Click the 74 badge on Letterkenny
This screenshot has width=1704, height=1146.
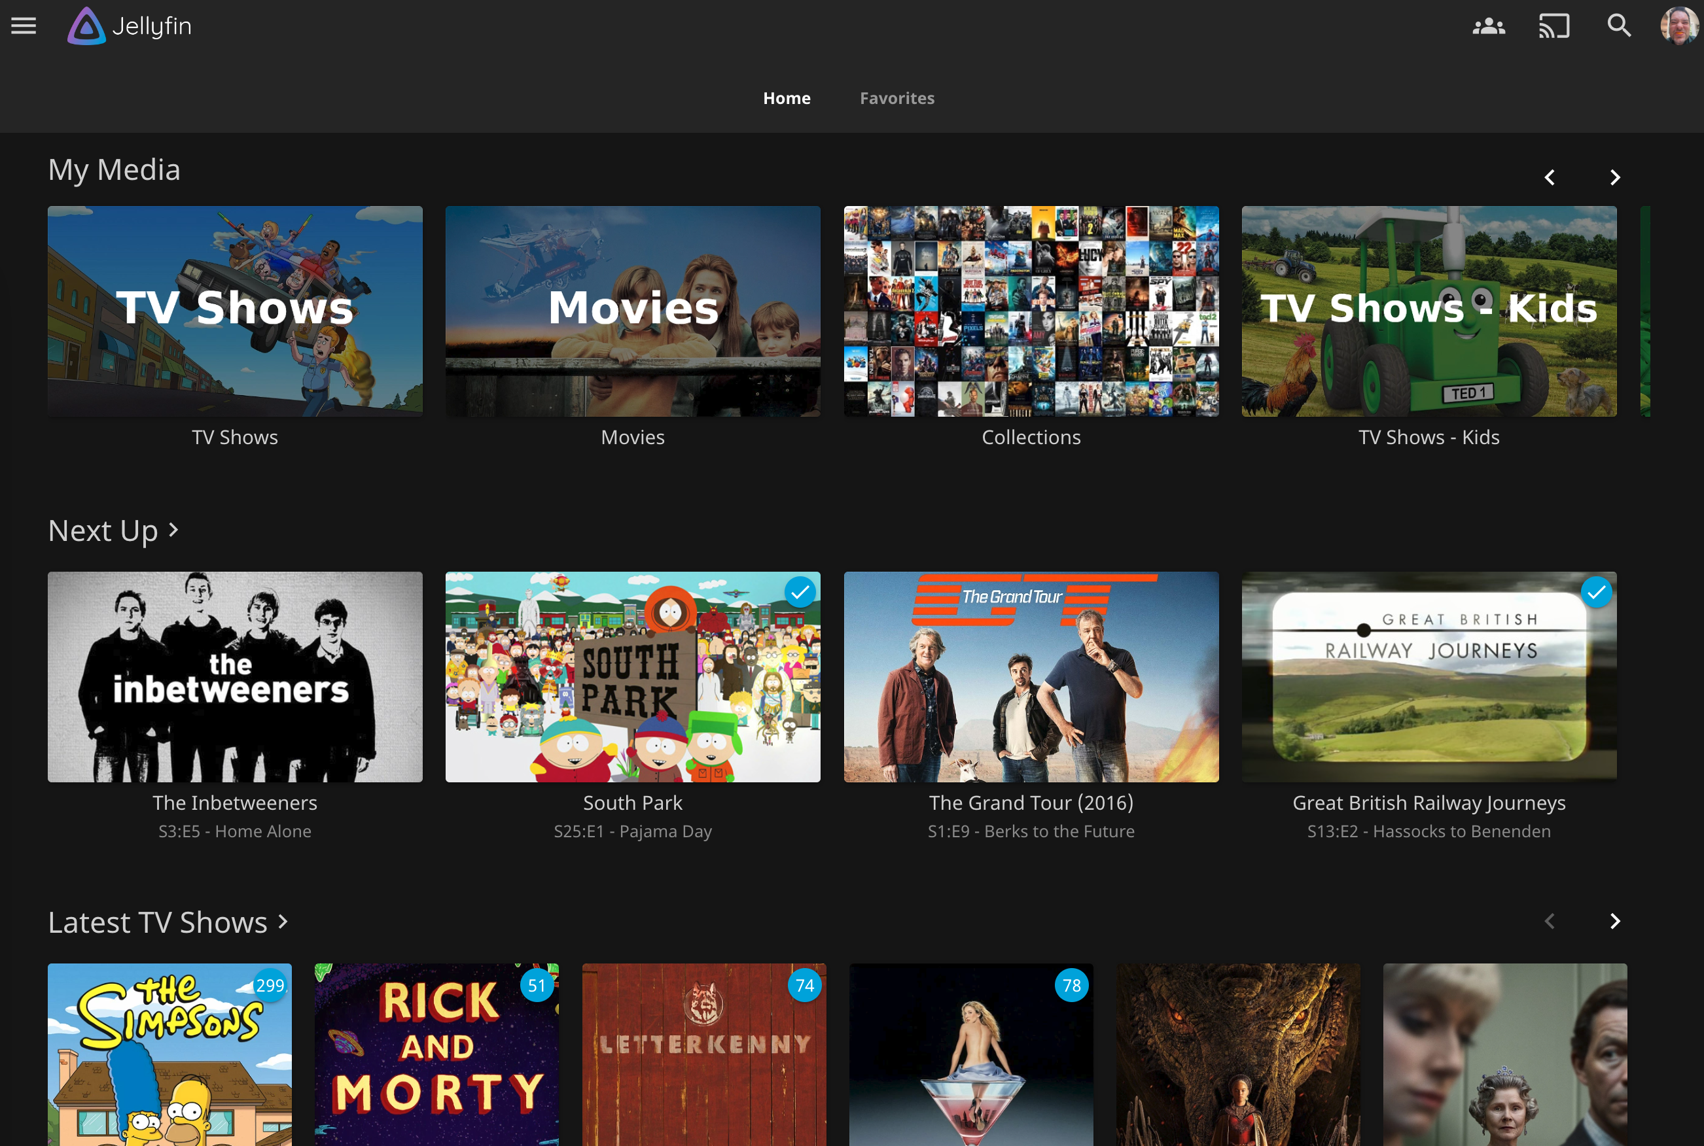pyautogui.click(x=804, y=985)
